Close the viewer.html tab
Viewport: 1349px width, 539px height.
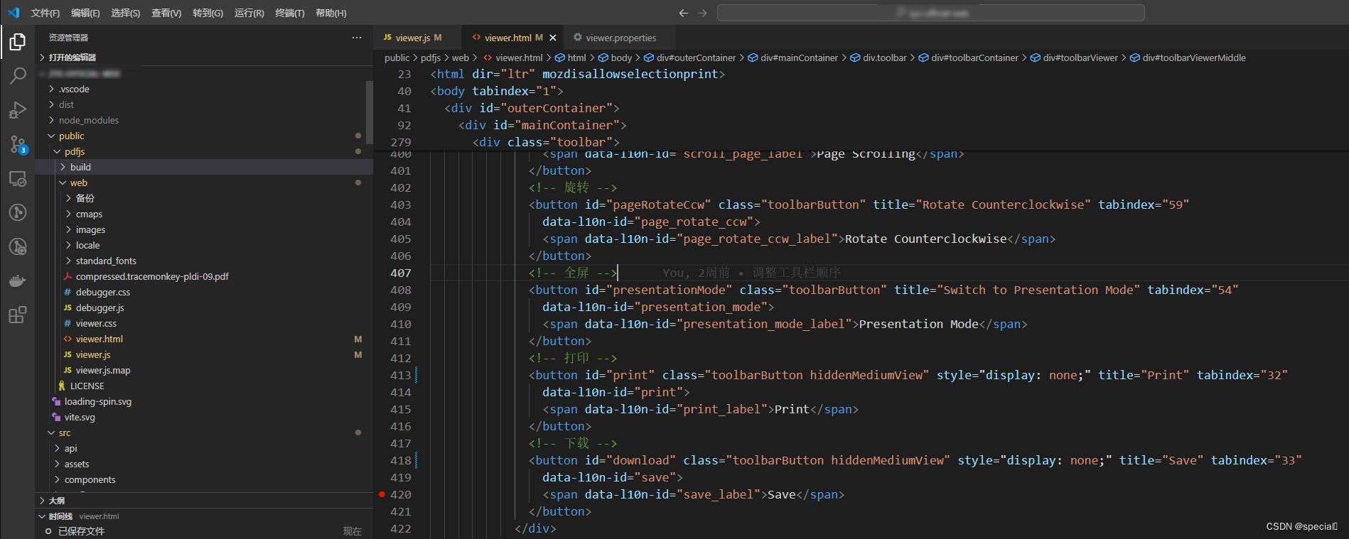[553, 38]
